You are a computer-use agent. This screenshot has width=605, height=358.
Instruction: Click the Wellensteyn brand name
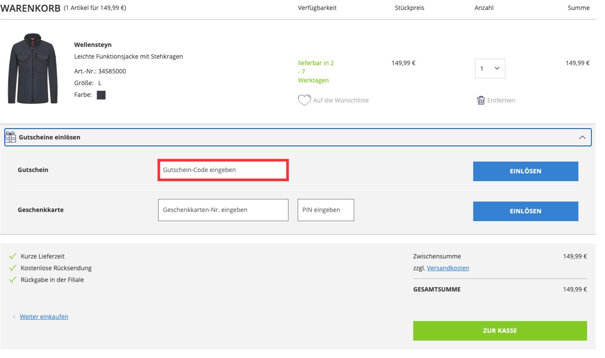pyautogui.click(x=93, y=45)
